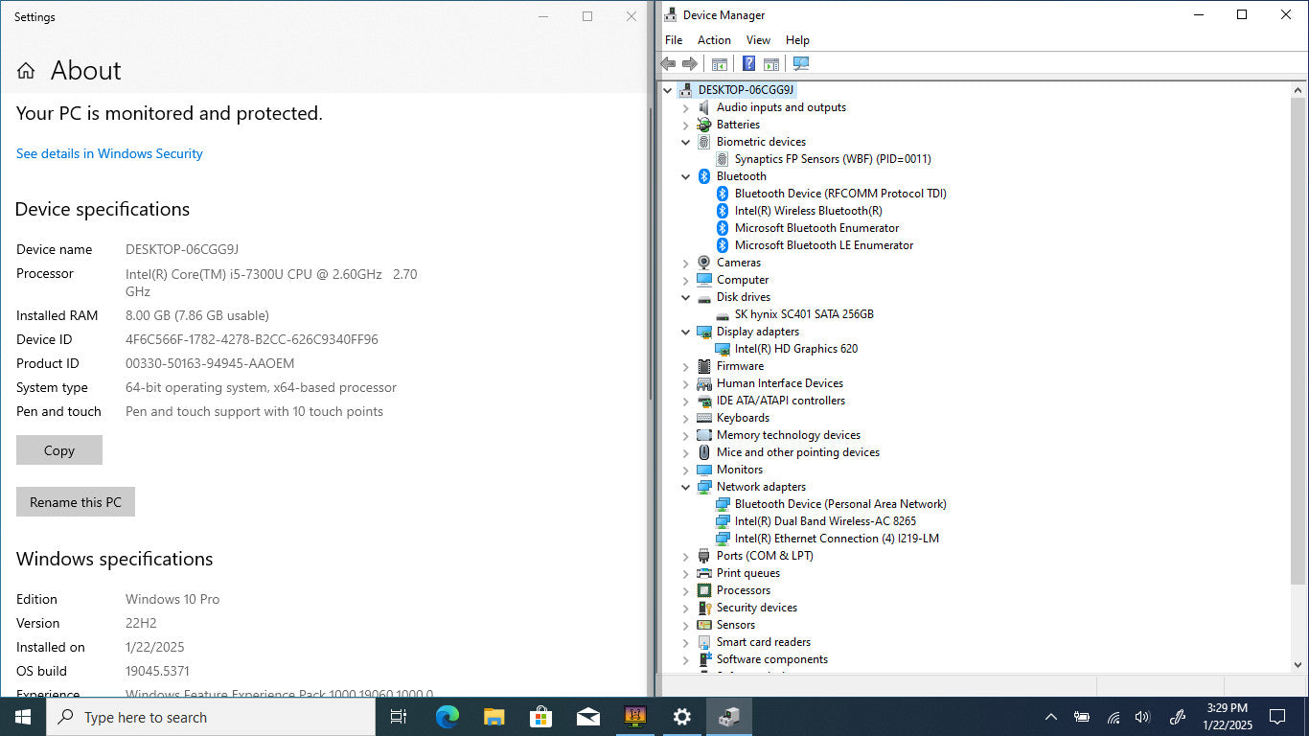The image size is (1309, 736).
Task: Expand the Firmware node
Action: click(x=685, y=366)
